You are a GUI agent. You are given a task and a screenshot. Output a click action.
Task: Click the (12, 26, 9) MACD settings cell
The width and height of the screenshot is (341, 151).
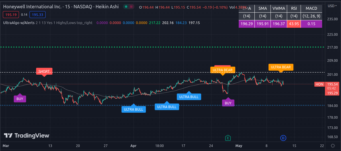tap(311, 16)
